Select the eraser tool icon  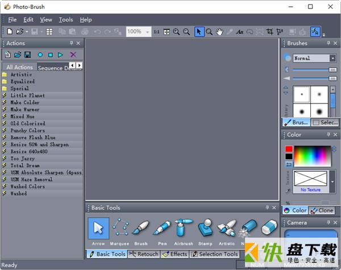point(269,228)
